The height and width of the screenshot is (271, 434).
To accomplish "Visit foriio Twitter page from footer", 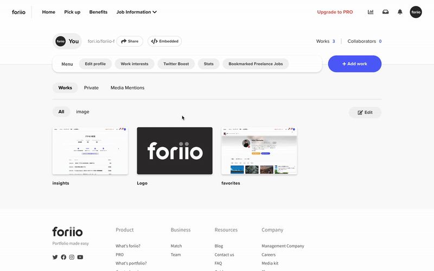I will (x=55, y=257).
